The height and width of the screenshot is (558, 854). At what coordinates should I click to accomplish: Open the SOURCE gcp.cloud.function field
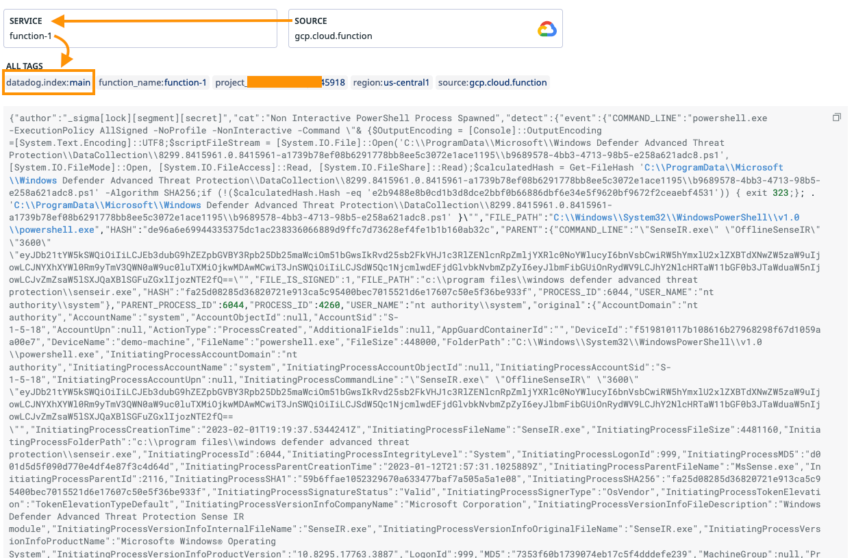point(425,28)
